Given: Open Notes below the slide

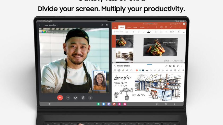Looking at the screenshot, I should coord(167,61).
